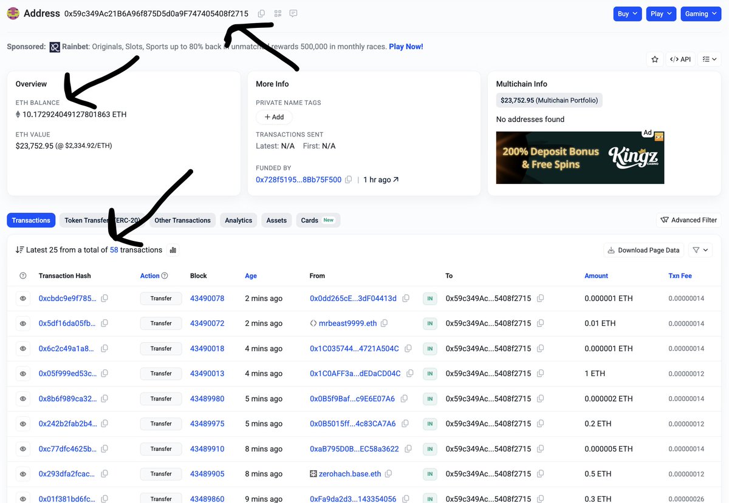This screenshot has height=503, width=729.
Task: Preview transaction 0x05f999ed53c with the eye icon
Action: [23, 374]
